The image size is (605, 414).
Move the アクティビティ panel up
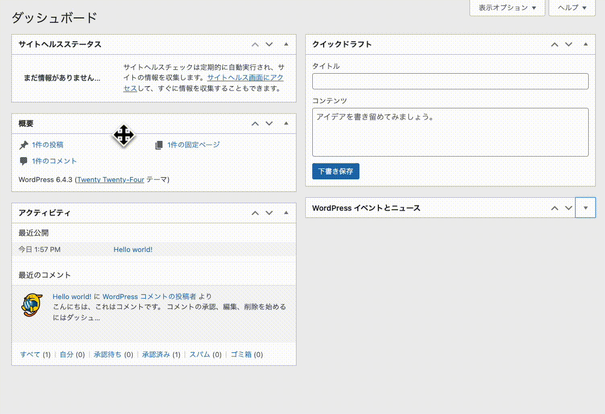click(x=255, y=213)
